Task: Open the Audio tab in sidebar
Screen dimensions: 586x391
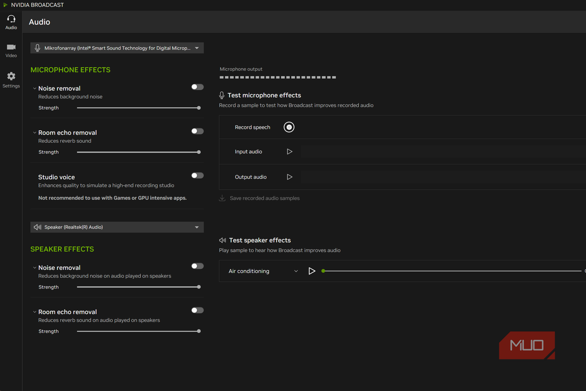Action: (x=11, y=23)
